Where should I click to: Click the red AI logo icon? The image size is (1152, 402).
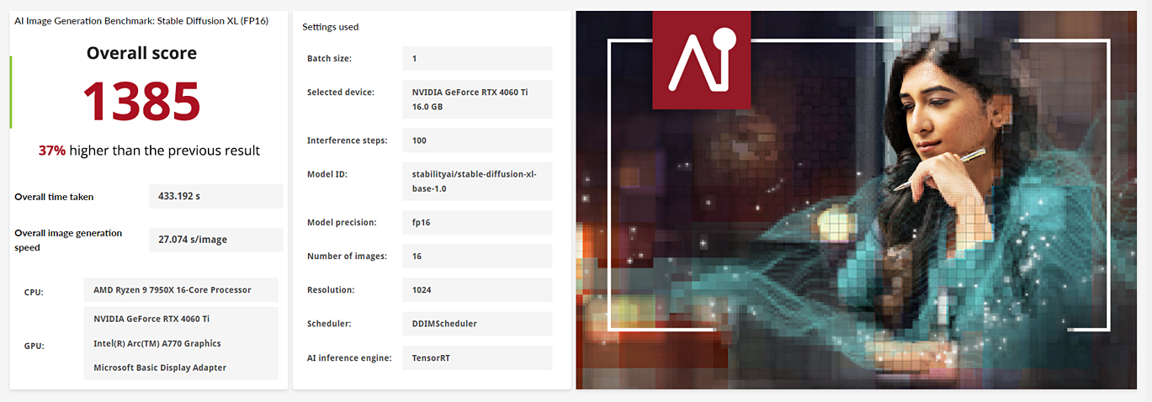pyautogui.click(x=701, y=60)
